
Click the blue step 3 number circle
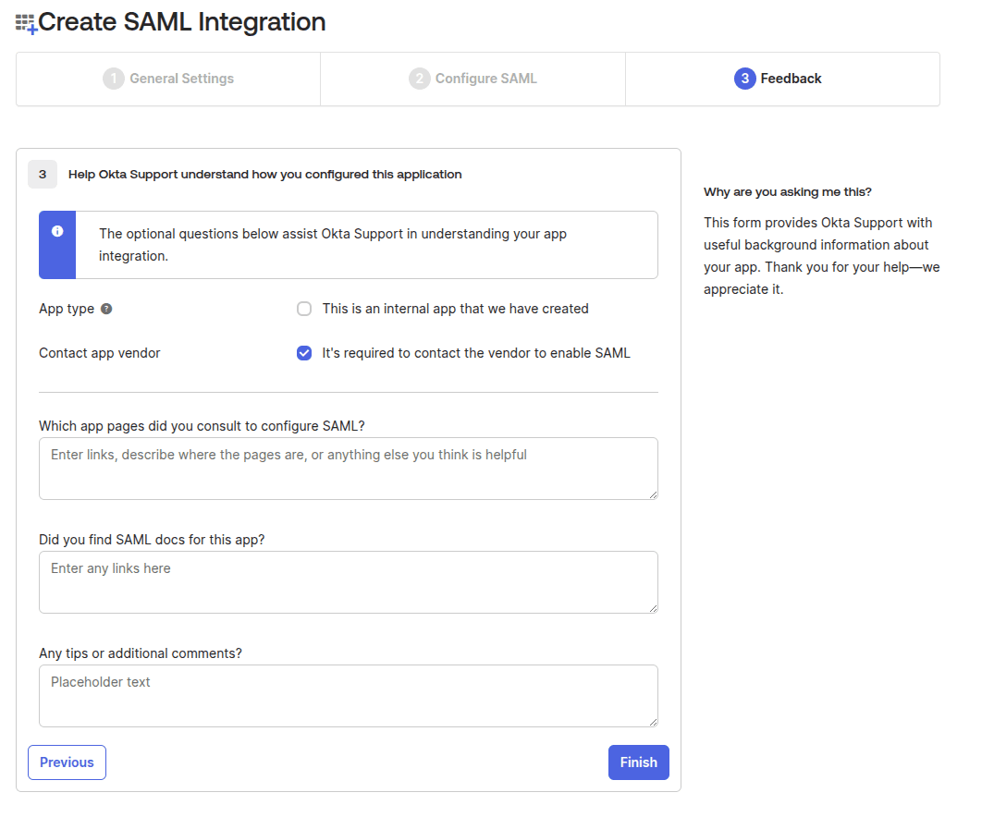coord(744,79)
